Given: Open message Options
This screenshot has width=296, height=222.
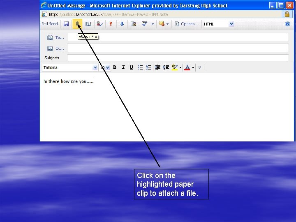Looking at the screenshot, I should (x=187, y=24).
